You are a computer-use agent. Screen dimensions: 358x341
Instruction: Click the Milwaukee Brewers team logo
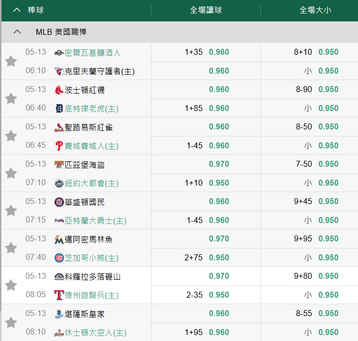pyautogui.click(x=59, y=53)
